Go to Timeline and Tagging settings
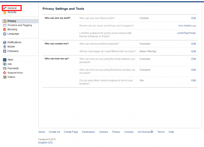 [20, 25]
